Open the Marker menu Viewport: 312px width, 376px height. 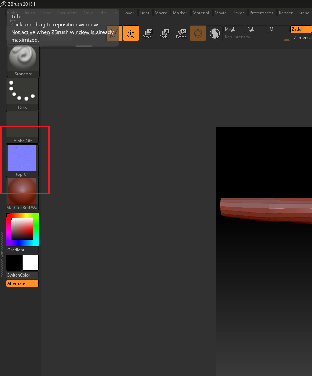click(x=180, y=13)
